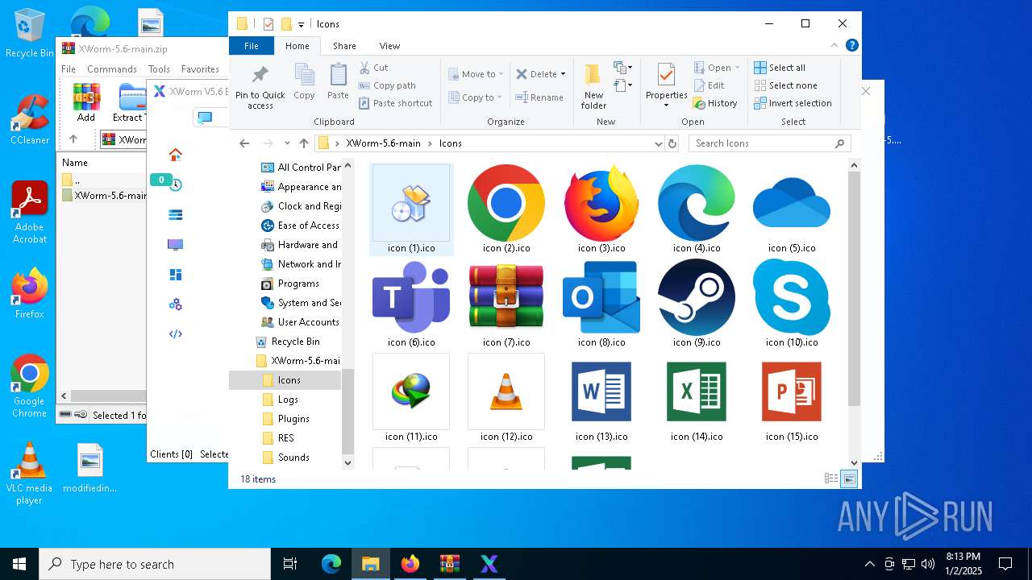
Task: Open Explorer help question mark
Action: (x=851, y=46)
